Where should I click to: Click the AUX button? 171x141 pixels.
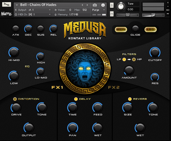click(168, 10)
